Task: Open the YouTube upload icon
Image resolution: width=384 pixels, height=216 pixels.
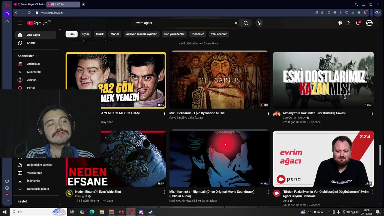Action: point(348,23)
